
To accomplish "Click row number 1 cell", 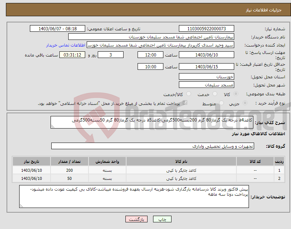I will click(x=279, y=170).
